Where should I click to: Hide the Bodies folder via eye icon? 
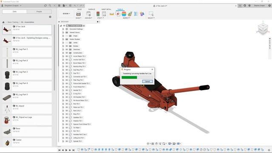pyautogui.click(x=67, y=46)
